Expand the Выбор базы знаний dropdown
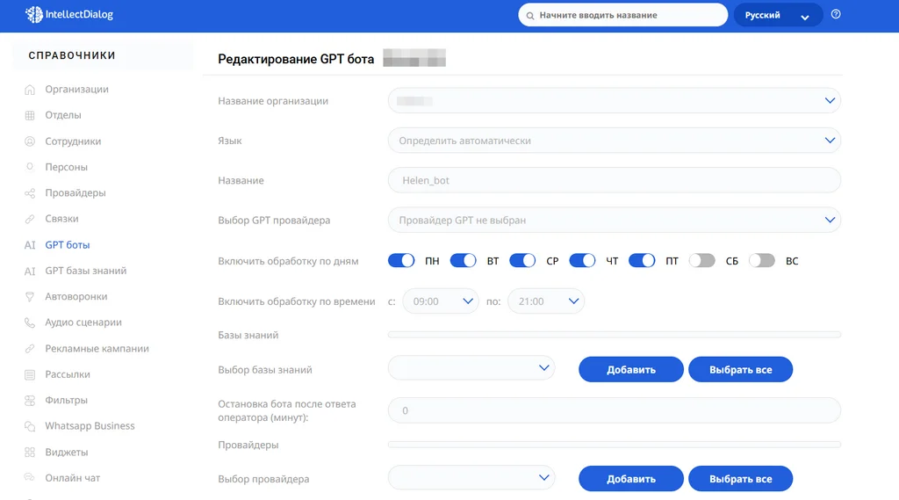The height and width of the screenshot is (500, 899). (x=471, y=368)
